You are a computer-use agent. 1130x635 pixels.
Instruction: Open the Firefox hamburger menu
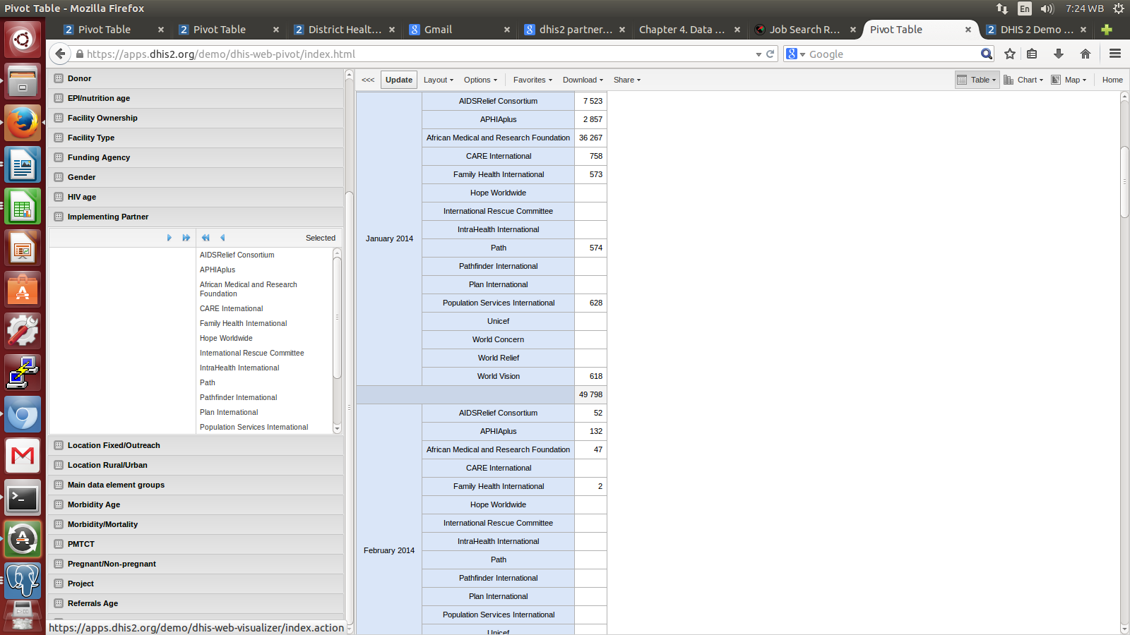tap(1115, 54)
